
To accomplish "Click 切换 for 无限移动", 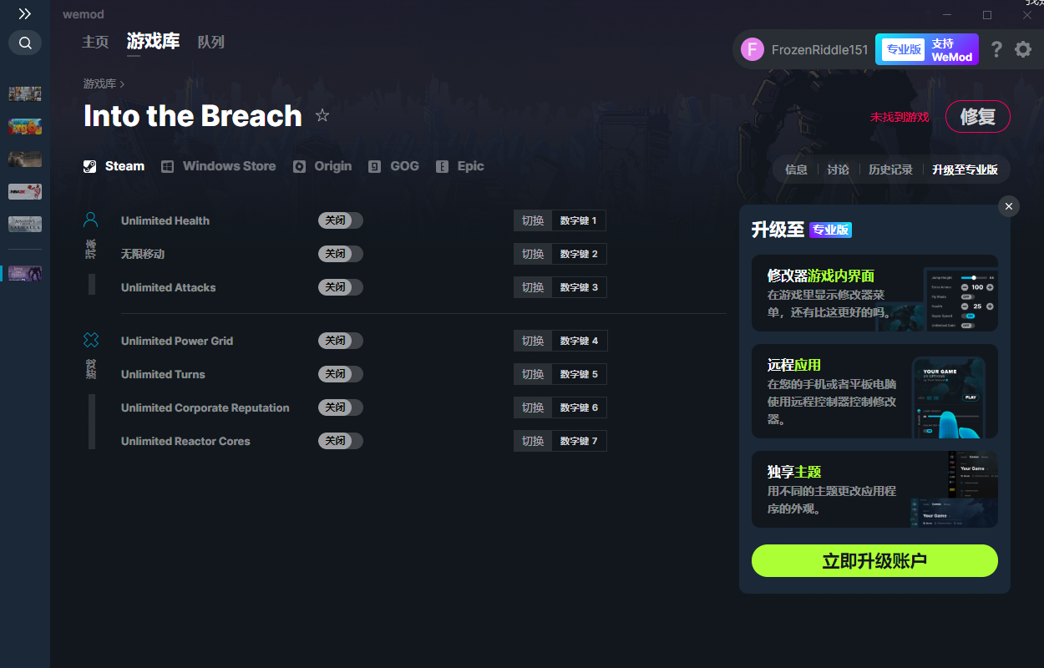I will pos(533,254).
